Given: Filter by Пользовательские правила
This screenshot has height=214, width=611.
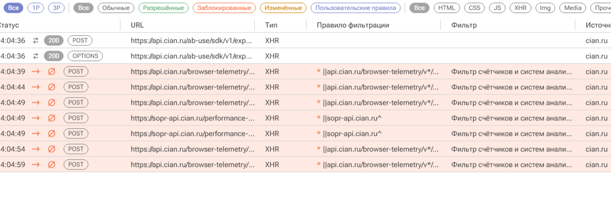Looking at the screenshot, I should pyautogui.click(x=356, y=8).
